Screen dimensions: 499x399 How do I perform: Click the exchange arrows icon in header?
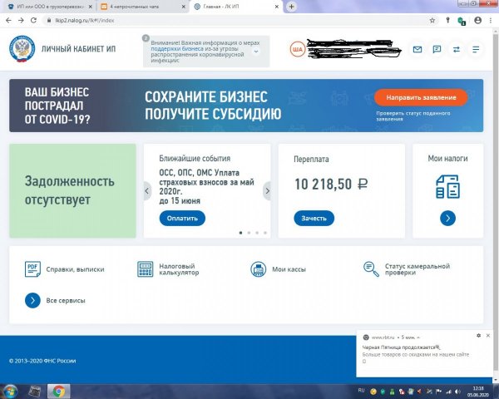coord(456,50)
